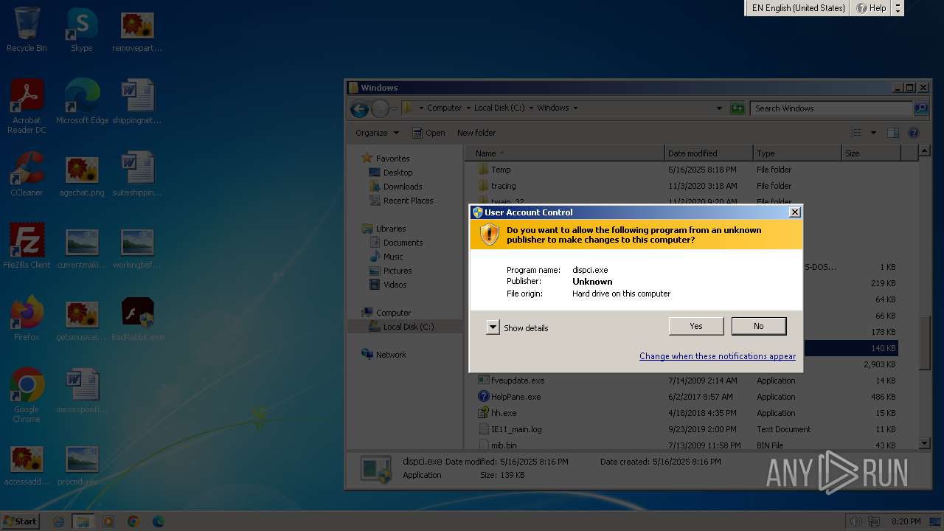944x531 pixels.
Task: Click the file list vertical scrollbar thumb
Action: pyautogui.click(x=925, y=343)
